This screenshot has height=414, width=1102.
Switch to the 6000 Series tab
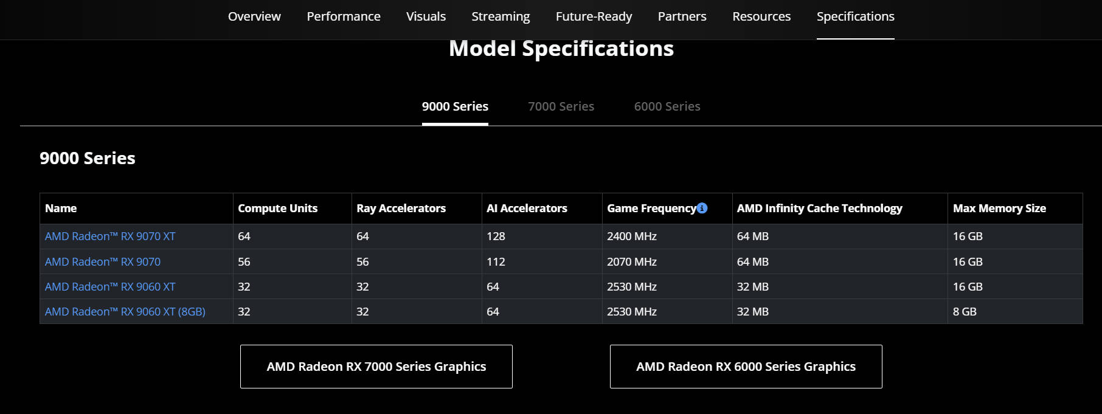pyautogui.click(x=667, y=106)
